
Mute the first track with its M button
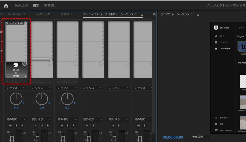tap(10, 125)
